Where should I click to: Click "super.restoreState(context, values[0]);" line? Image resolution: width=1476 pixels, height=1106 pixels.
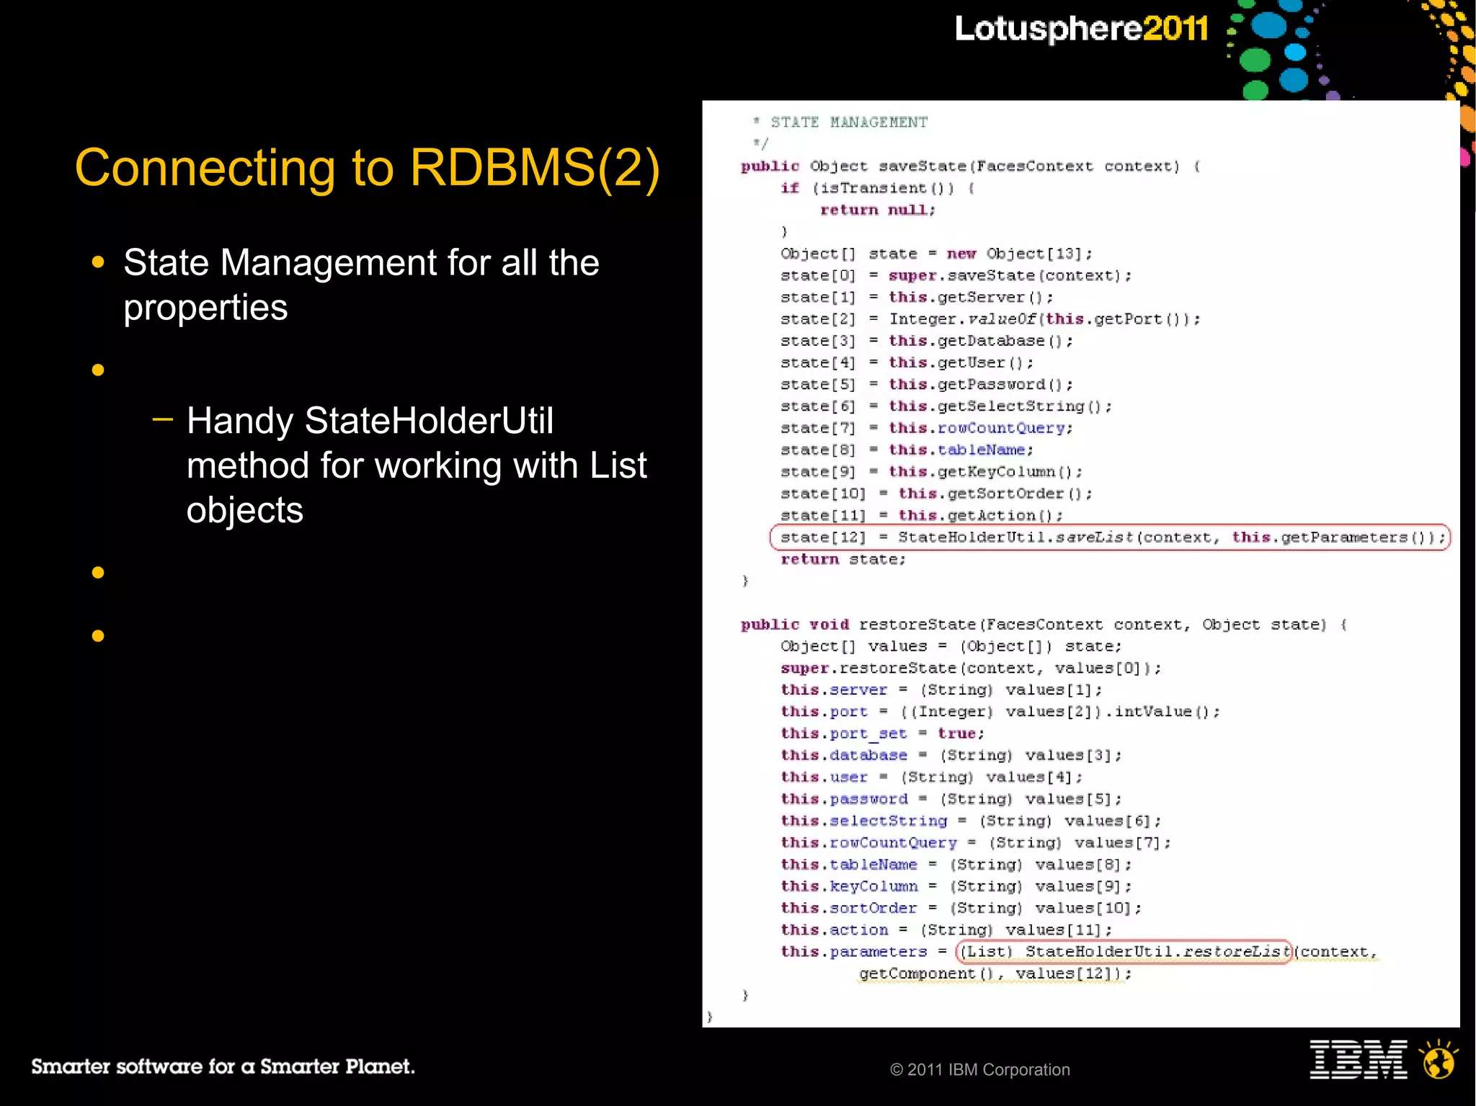[x=971, y=668]
